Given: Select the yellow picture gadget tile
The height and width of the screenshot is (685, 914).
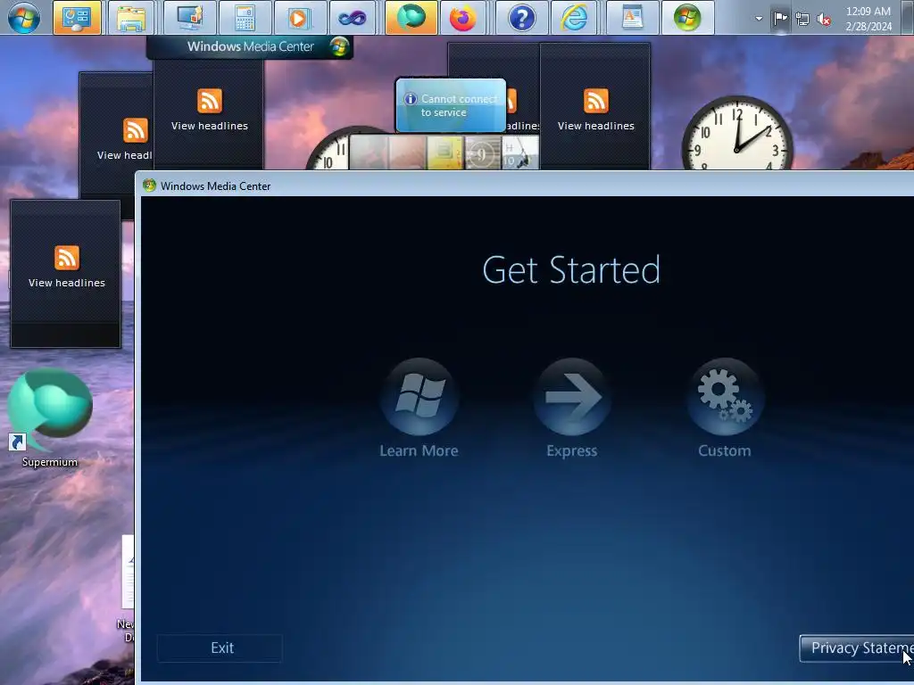Looking at the screenshot, I should click(x=445, y=153).
